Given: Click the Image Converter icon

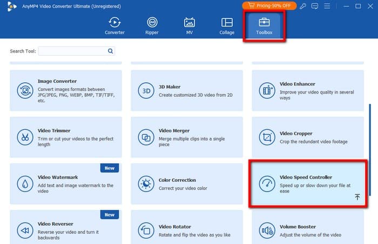Looking at the screenshot, I should [25, 90].
